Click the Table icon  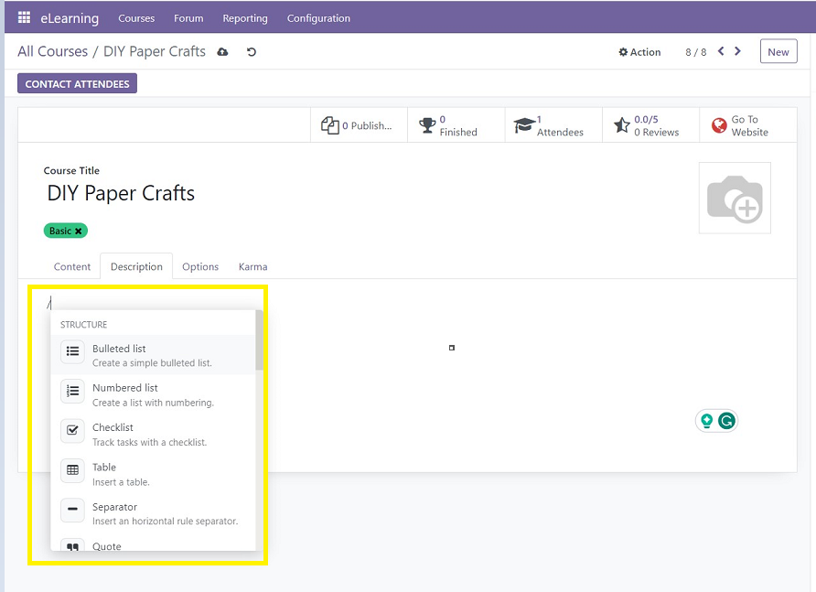[x=72, y=470]
